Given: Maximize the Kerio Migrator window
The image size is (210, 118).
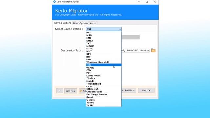Looking at the screenshot, I should click(147, 2).
